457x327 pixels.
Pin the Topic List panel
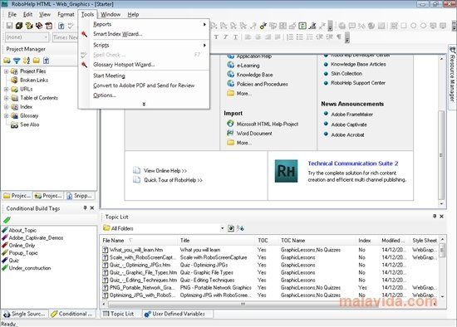point(435,216)
